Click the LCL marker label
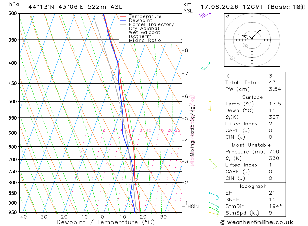Viewport: 308px width, 226px height. click(192, 206)
